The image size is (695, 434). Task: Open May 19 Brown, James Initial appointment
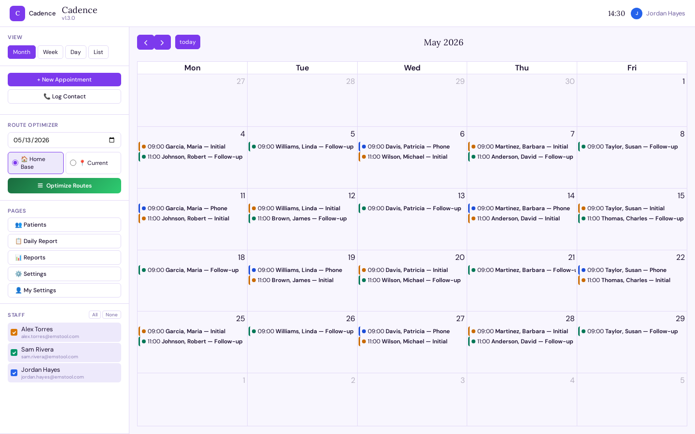pos(302,280)
